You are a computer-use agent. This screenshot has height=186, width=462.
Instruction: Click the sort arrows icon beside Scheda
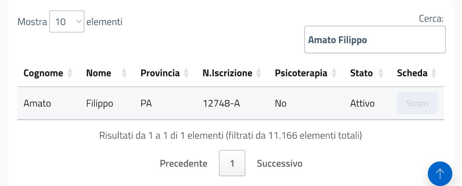click(x=433, y=73)
